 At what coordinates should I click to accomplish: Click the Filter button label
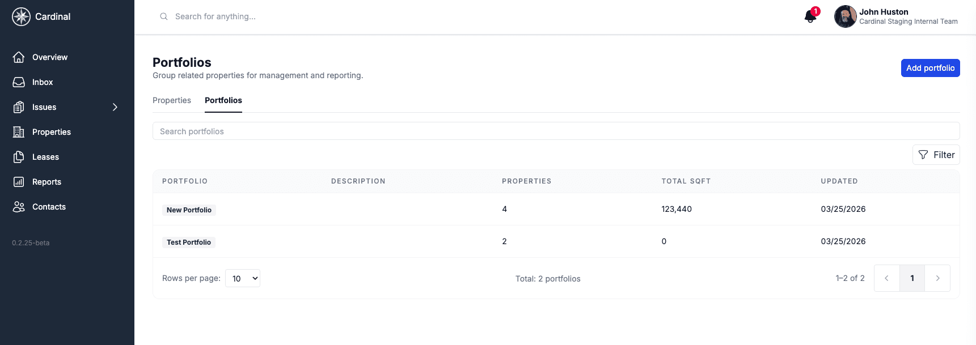tap(944, 155)
